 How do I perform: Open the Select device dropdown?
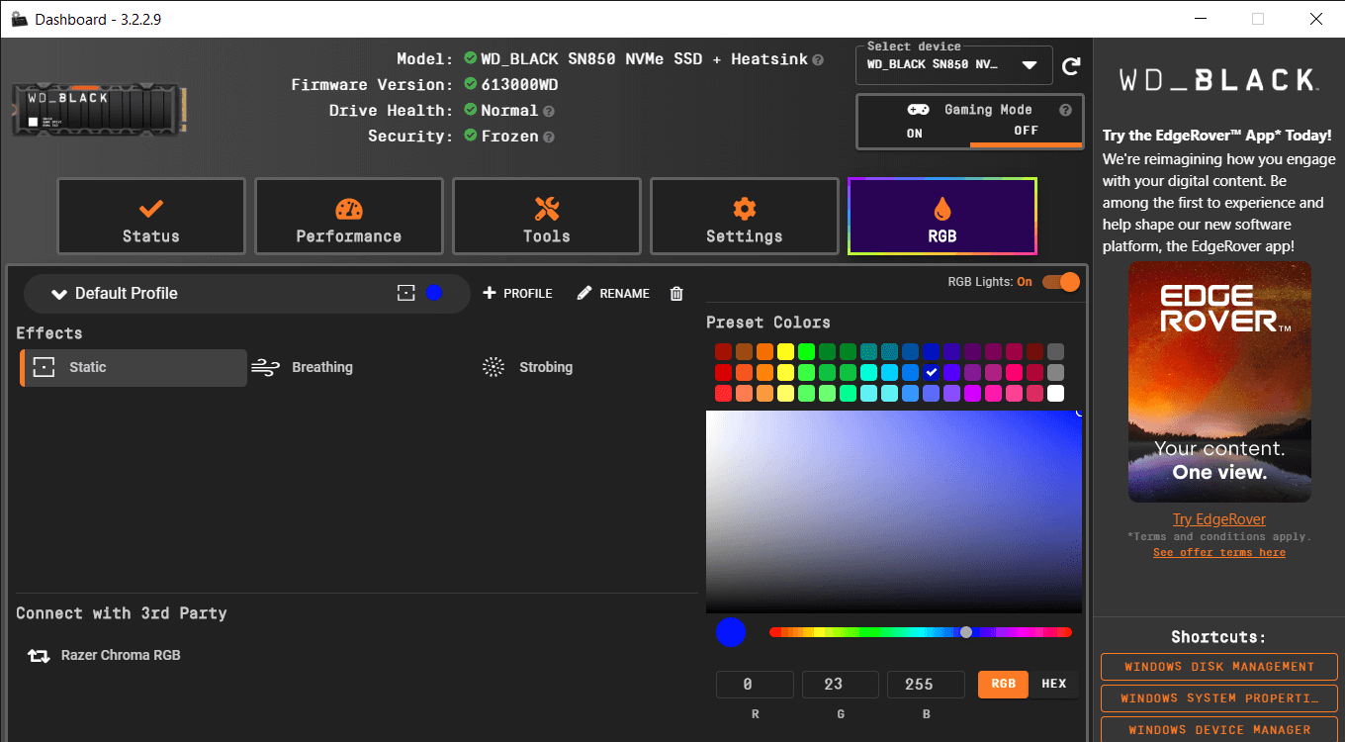[954, 65]
